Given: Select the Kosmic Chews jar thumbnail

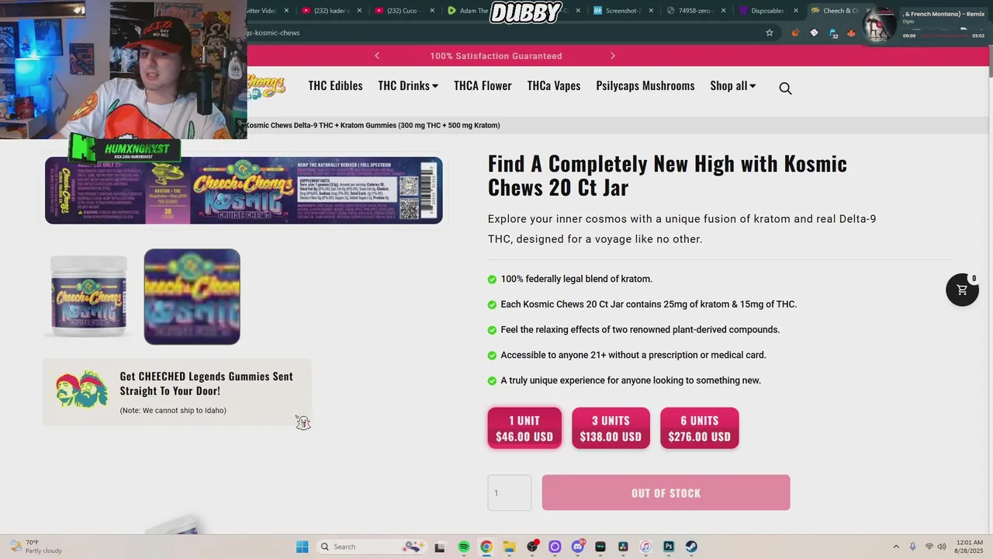Looking at the screenshot, I should pos(88,297).
